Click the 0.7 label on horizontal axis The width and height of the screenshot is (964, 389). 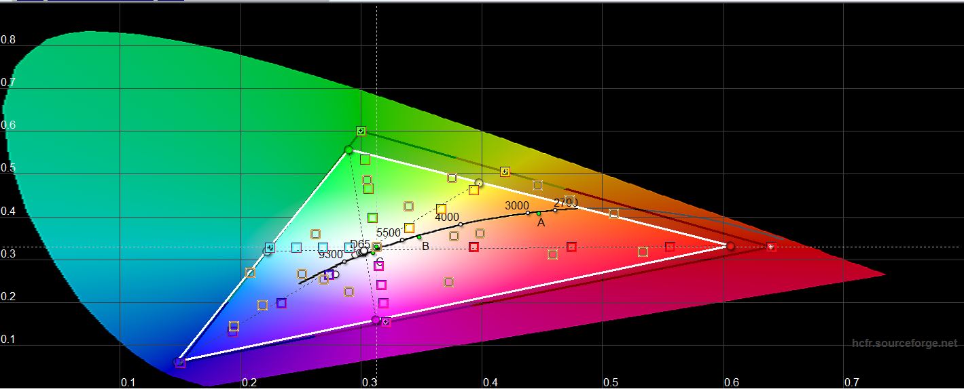tap(851, 382)
